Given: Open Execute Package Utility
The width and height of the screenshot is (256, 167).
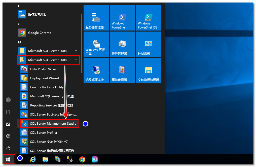Looking at the screenshot, I should (x=47, y=87).
